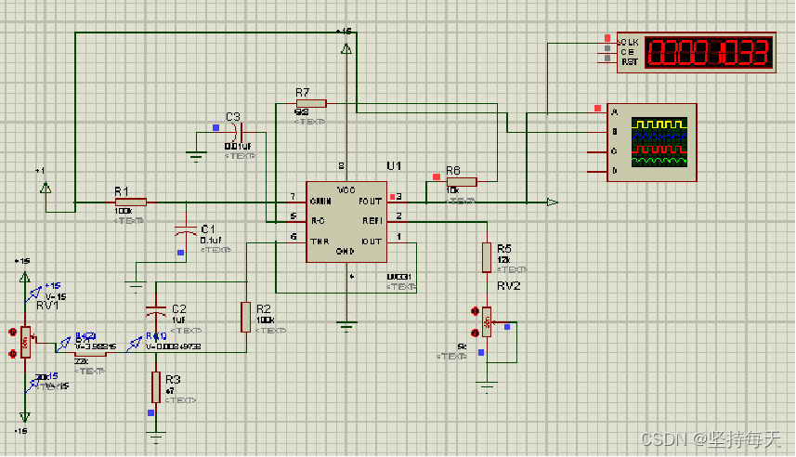Click oscilloscope channel A pin
Image resolution: width=796 pixels, height=457 pixels.
[x=597, y=112]
